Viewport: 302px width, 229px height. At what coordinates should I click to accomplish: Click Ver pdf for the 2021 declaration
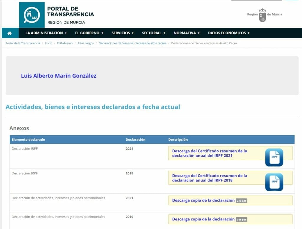tap(241, 201)
